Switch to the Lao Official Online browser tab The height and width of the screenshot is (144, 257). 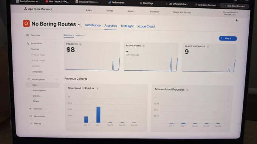point(177,4)
